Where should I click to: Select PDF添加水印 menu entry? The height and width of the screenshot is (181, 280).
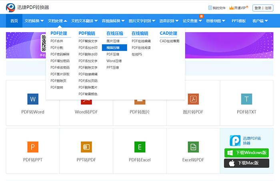88,48
